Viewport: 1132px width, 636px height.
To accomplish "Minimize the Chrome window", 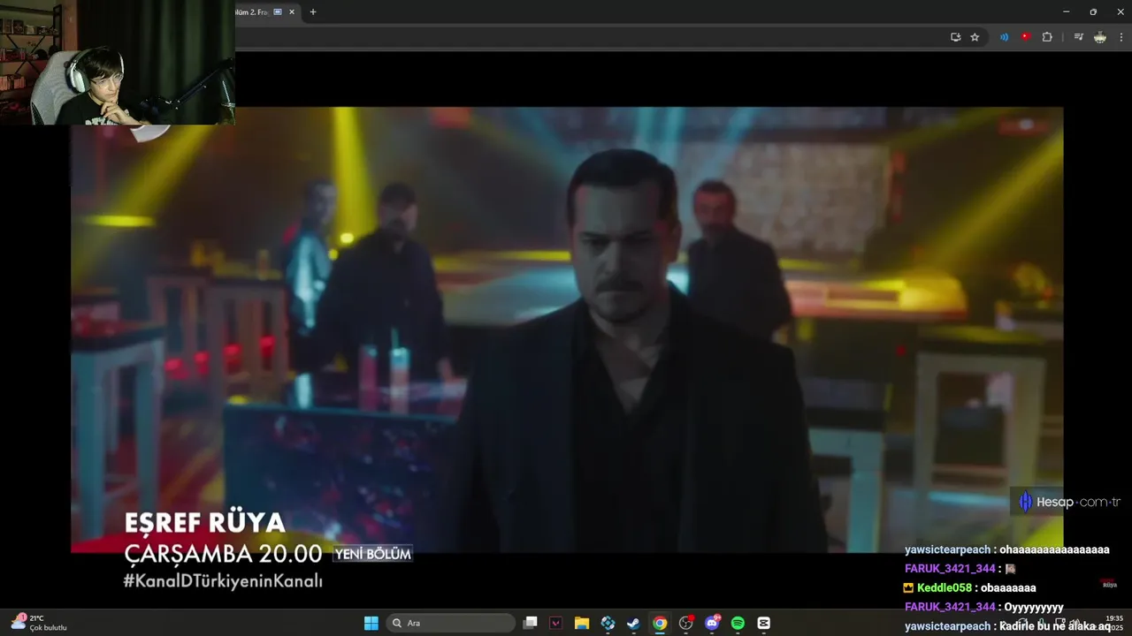I will pyautogui.click(x=1066, y=12).
